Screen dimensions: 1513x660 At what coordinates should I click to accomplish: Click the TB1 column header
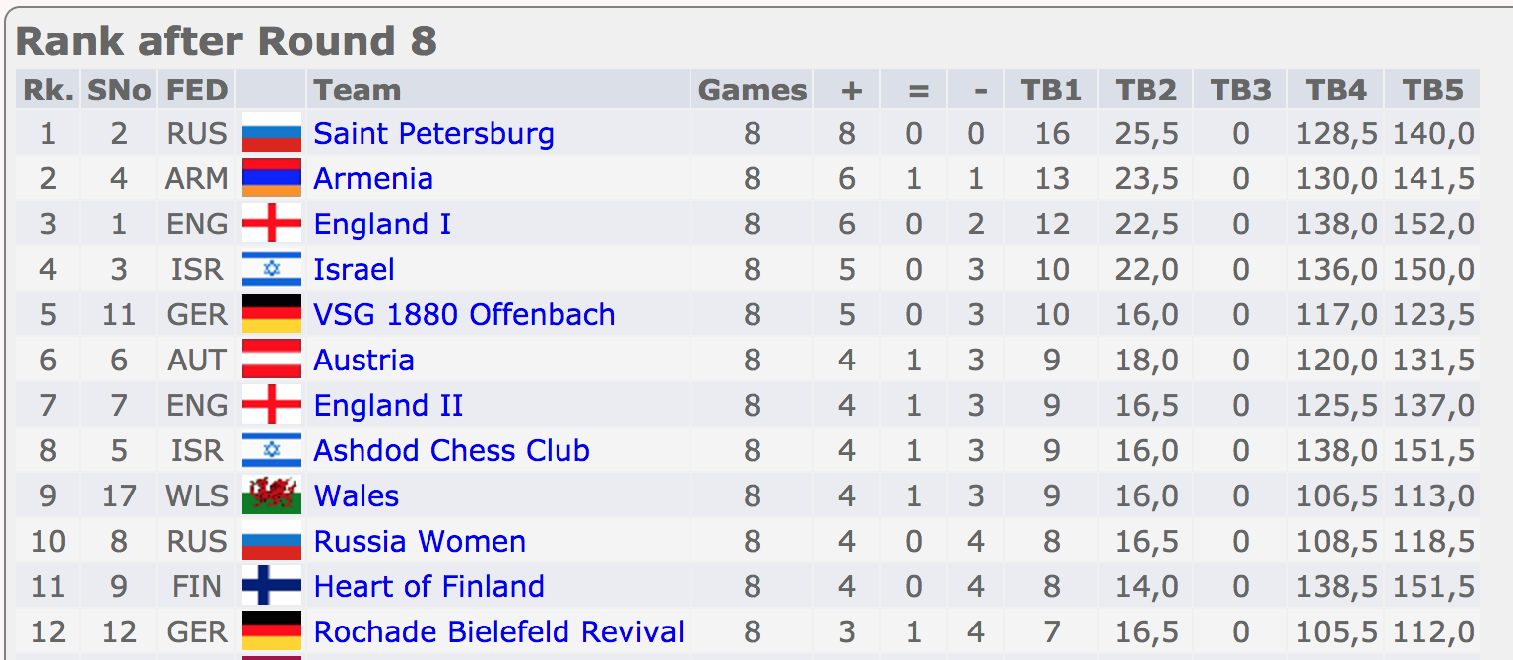1051,91
